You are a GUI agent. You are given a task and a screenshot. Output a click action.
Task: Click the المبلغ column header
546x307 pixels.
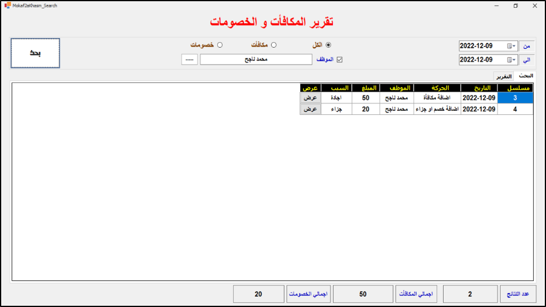click(366, 88)
